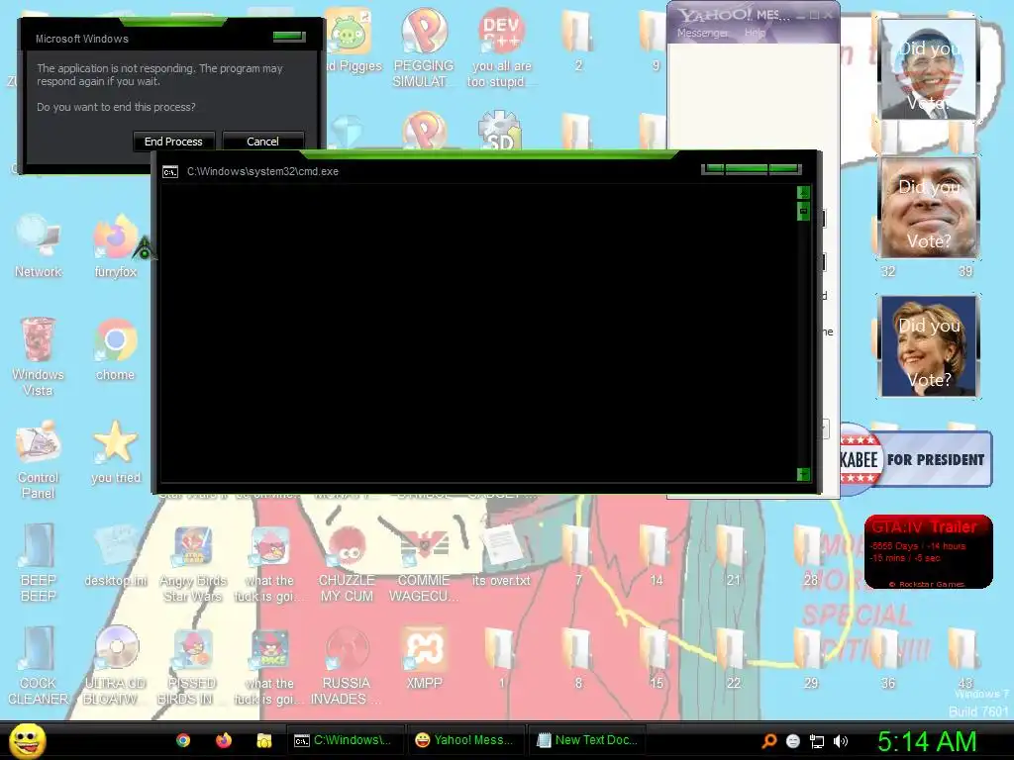Launch Angry Birds Star Wars icon
Viewport: 1014px width, 760px height.
point(193,562)
